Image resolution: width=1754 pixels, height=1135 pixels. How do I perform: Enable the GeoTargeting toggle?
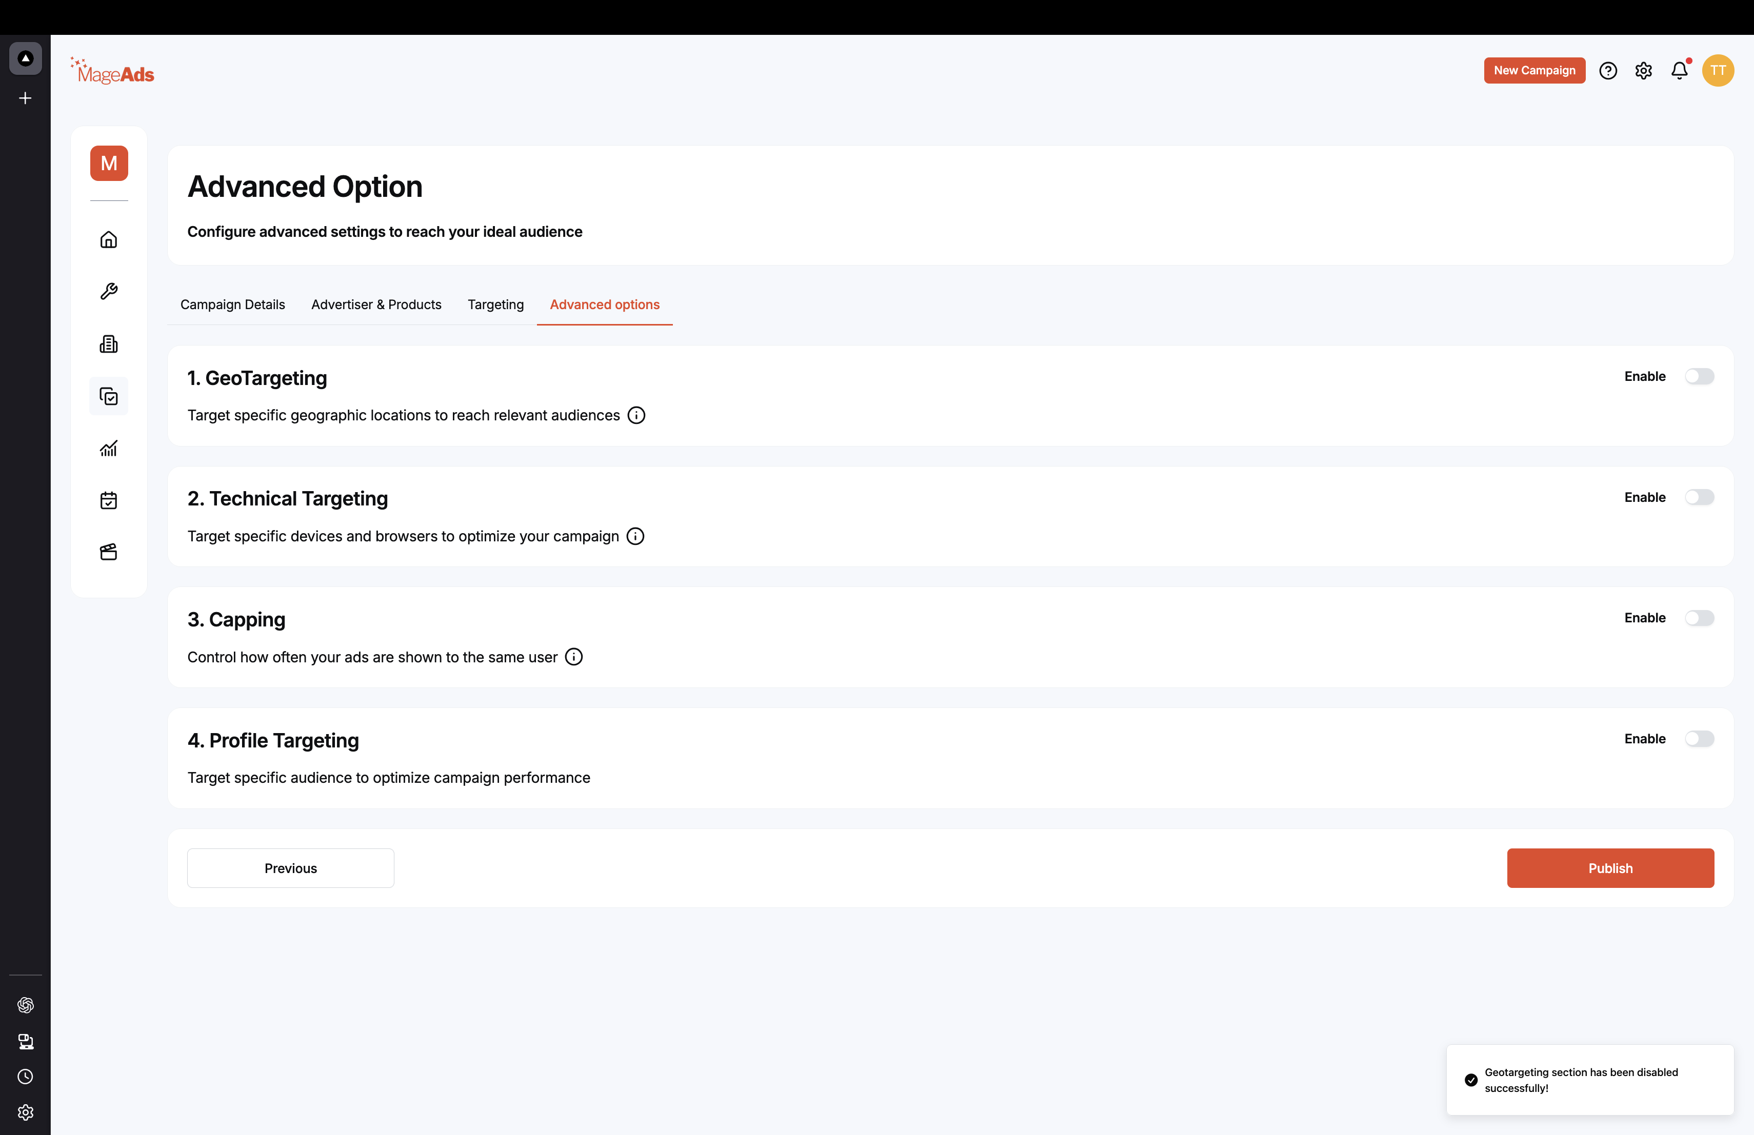click(x=1700, y=376)
